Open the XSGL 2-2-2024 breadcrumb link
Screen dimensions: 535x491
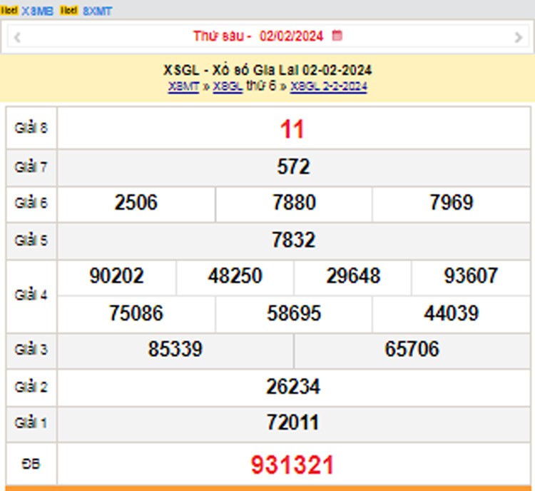pyautogui.click(x=329, y=86)
